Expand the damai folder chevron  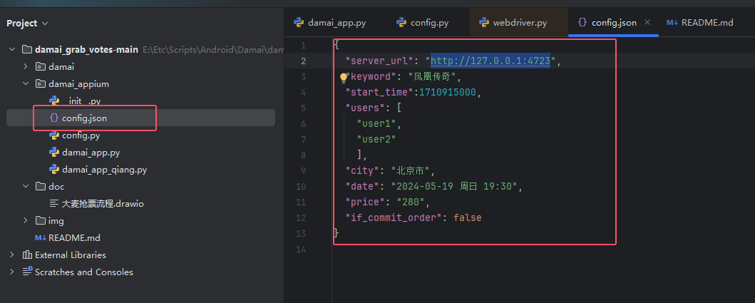tap(26, 66)
